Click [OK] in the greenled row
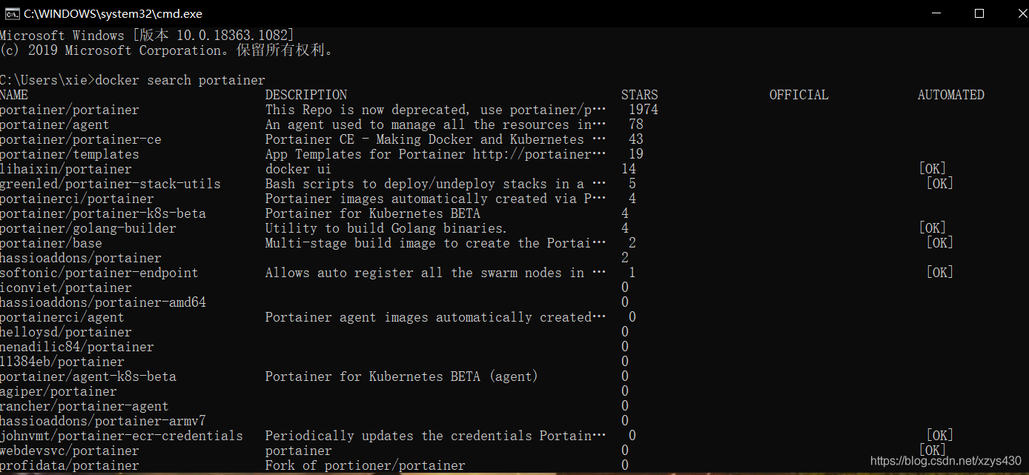 (x=940, y=184)
